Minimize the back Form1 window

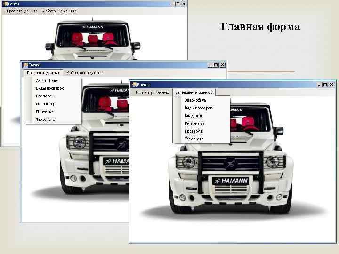point(172,4)
